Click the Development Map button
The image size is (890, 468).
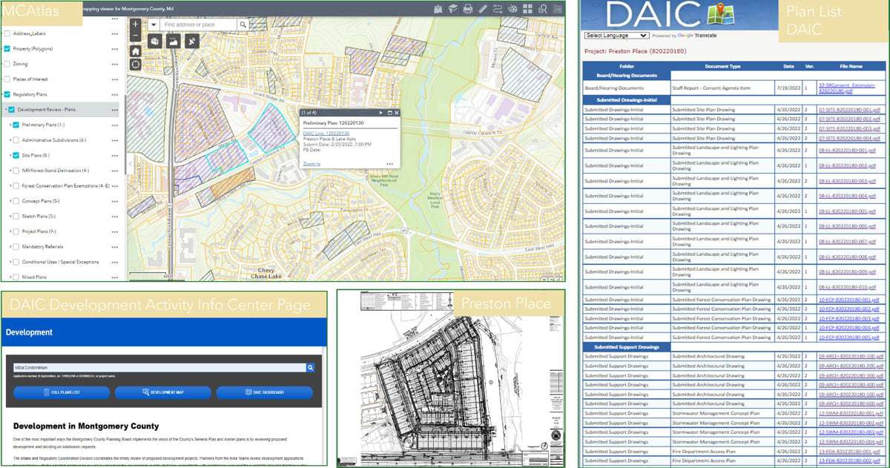pyautogui.click(x=163, y=392)
